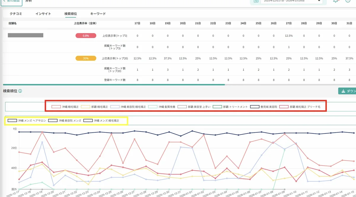Image resolution: width=356 pixels, height=197 pixels.
Task: Toggle the 沖縄 美容院 縮毛矯正 legend series
Action: (x=128, y=106)
